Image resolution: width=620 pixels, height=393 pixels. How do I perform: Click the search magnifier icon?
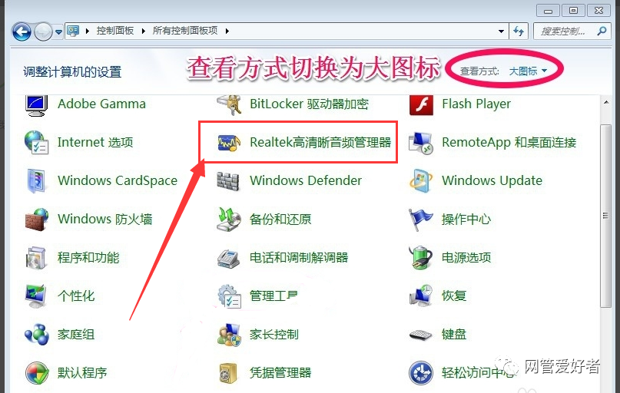click(x=602, y=31)
